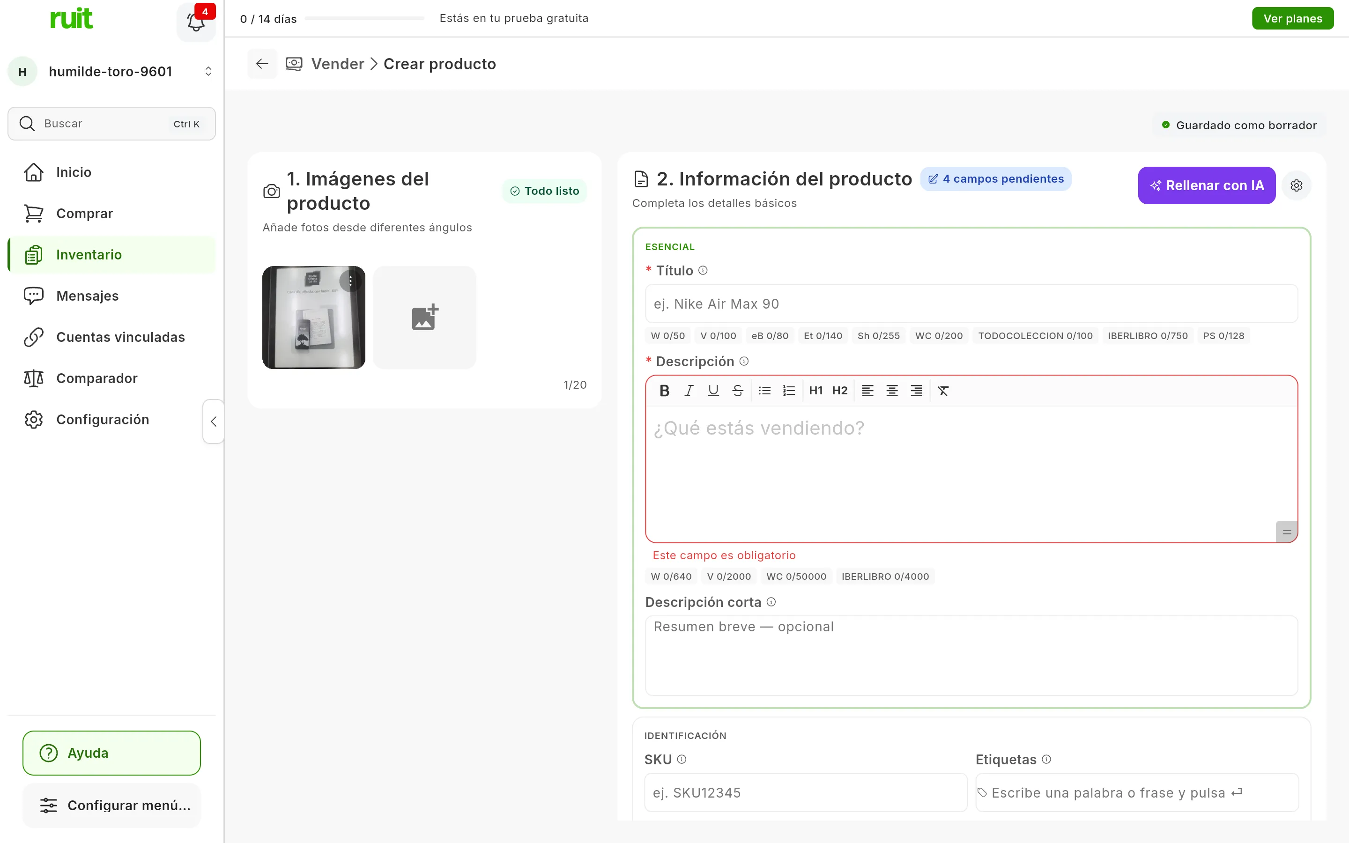Screen dimensions: 1349x843
Task: Center align description text
Action: [892, 391]
